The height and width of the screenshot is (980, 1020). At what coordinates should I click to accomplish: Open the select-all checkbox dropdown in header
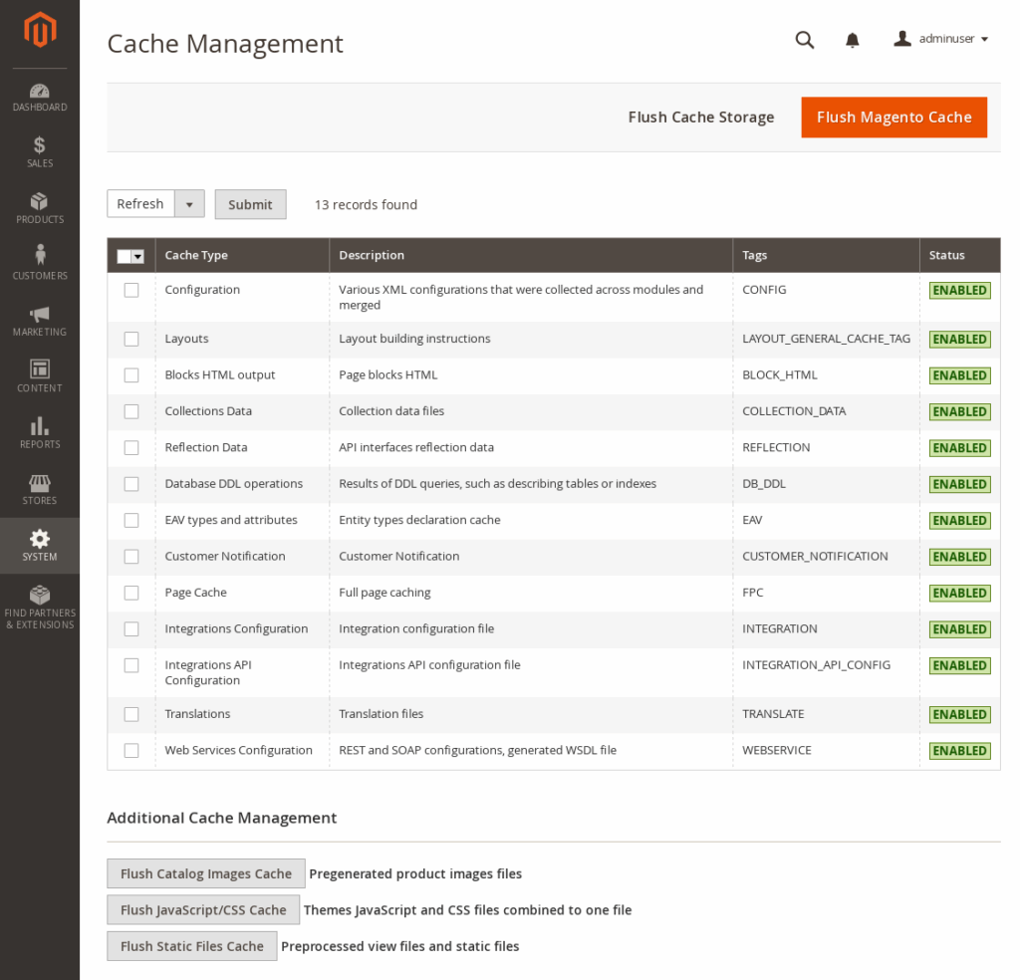tap(138, 256)
